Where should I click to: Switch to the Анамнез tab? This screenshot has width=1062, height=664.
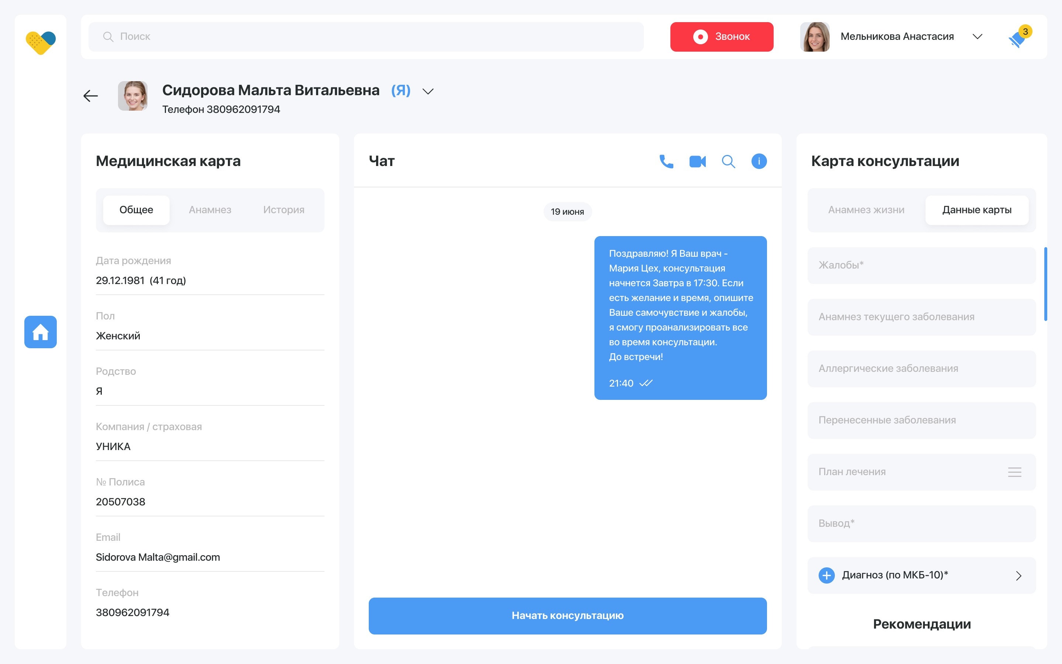coord(210,210)
